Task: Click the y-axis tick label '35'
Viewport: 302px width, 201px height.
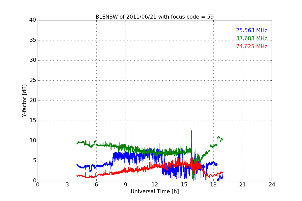Action: click(33, 40)
